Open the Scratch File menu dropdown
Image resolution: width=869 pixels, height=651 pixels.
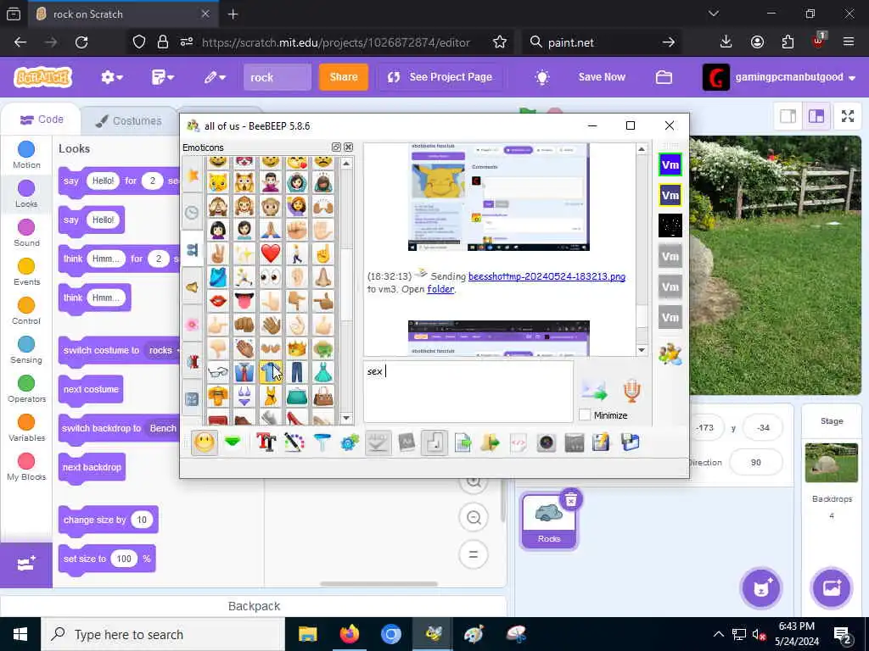click(162, 77)
